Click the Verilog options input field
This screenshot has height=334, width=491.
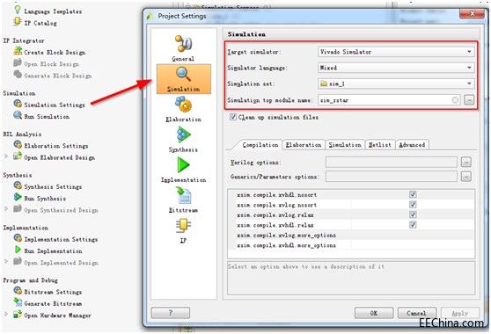click(x=392, y=162)
